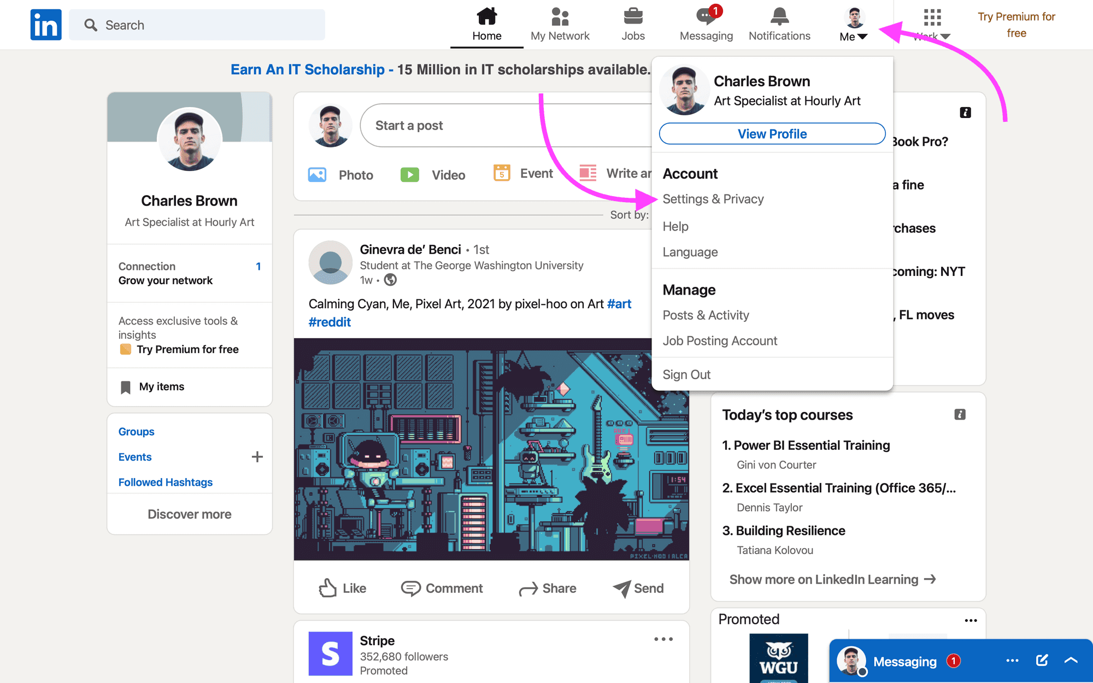The width and height of the screenshot is (1093, 683).
Task: Select Settings & Privacy menu item
Action: (x=712, y=198)
